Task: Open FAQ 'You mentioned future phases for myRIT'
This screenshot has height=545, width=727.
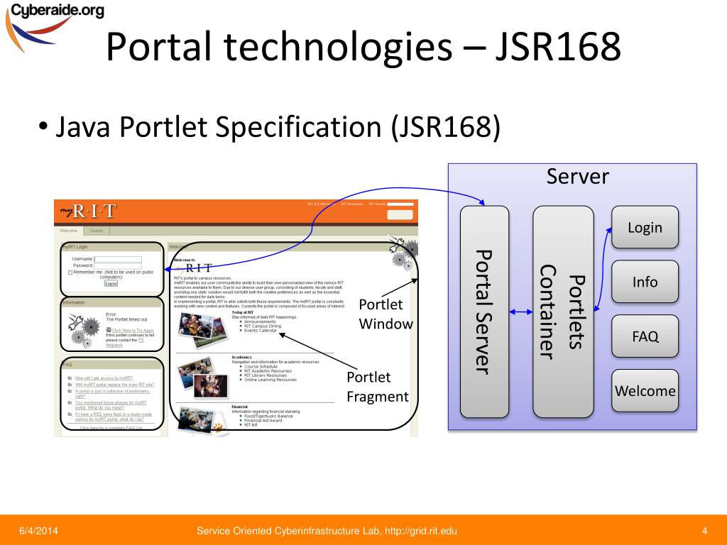Action: [x=111, y=405]
